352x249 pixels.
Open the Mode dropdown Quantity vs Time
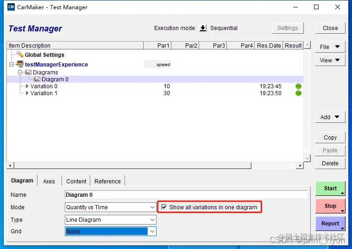click(x=110, y=207)
